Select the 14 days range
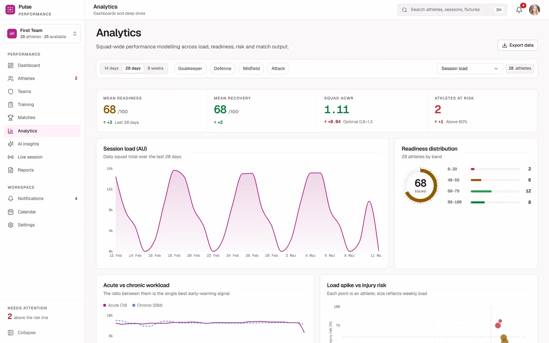Viewport: 549px width, 343px height. coord(111,68)
